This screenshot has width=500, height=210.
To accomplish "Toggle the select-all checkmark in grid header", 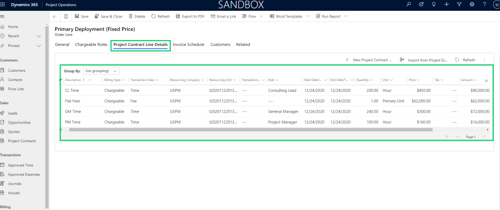I will tap(61, 80).
